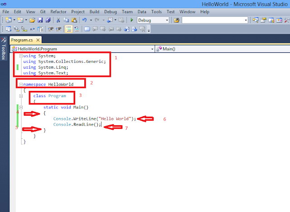Go to next bookmark in folder
Screen dimensions: 290x212
coord(119,29)
